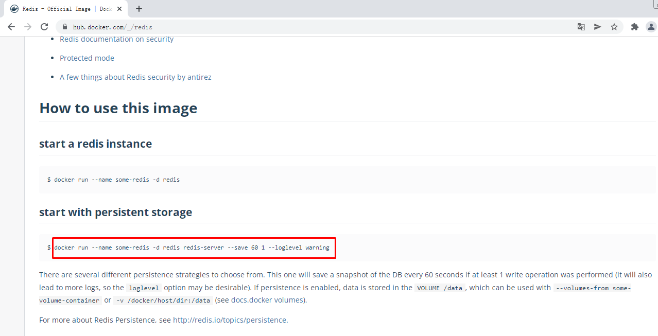Open the Protected mode link
The width and height of the screenshot is (658, 336).
point(87,58)
